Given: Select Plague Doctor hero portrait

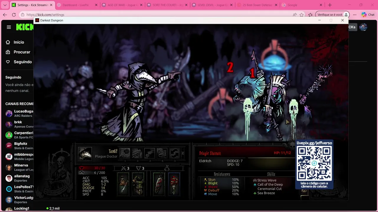Looking at the screenshot, I should (x=85, y=154).
